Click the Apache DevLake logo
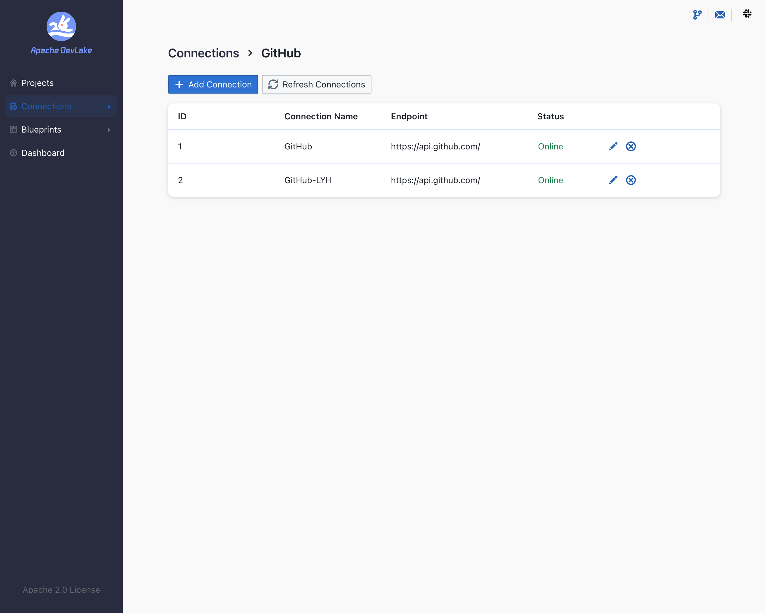 61,27
